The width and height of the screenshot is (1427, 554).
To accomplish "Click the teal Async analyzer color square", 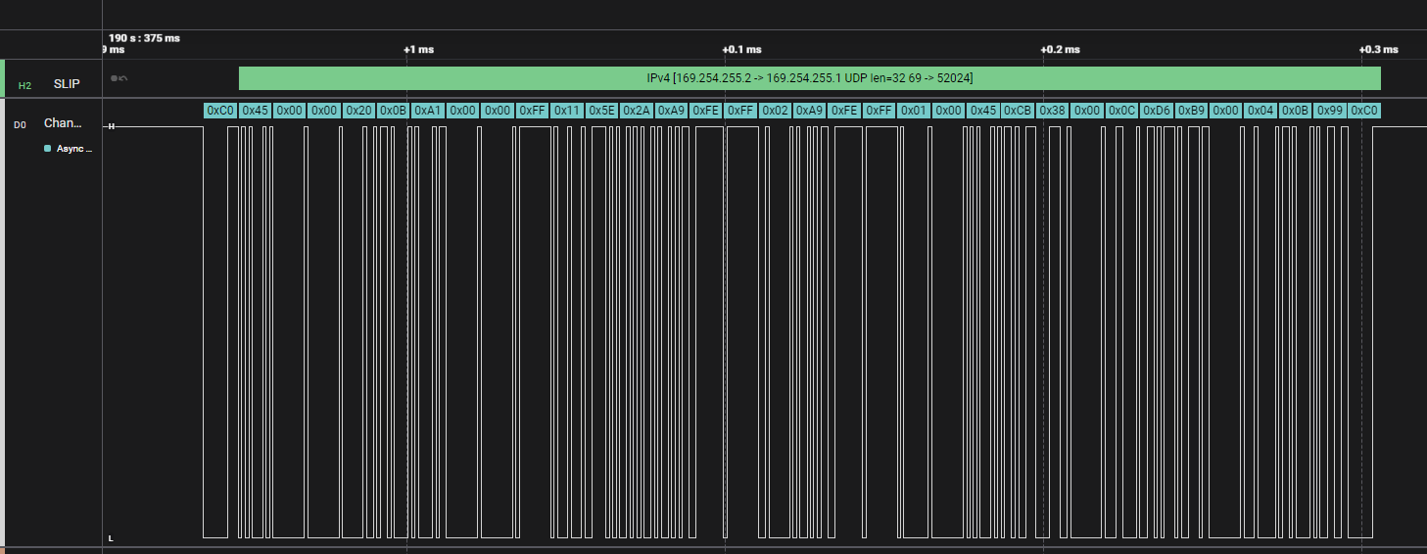I will click(47, 149).
